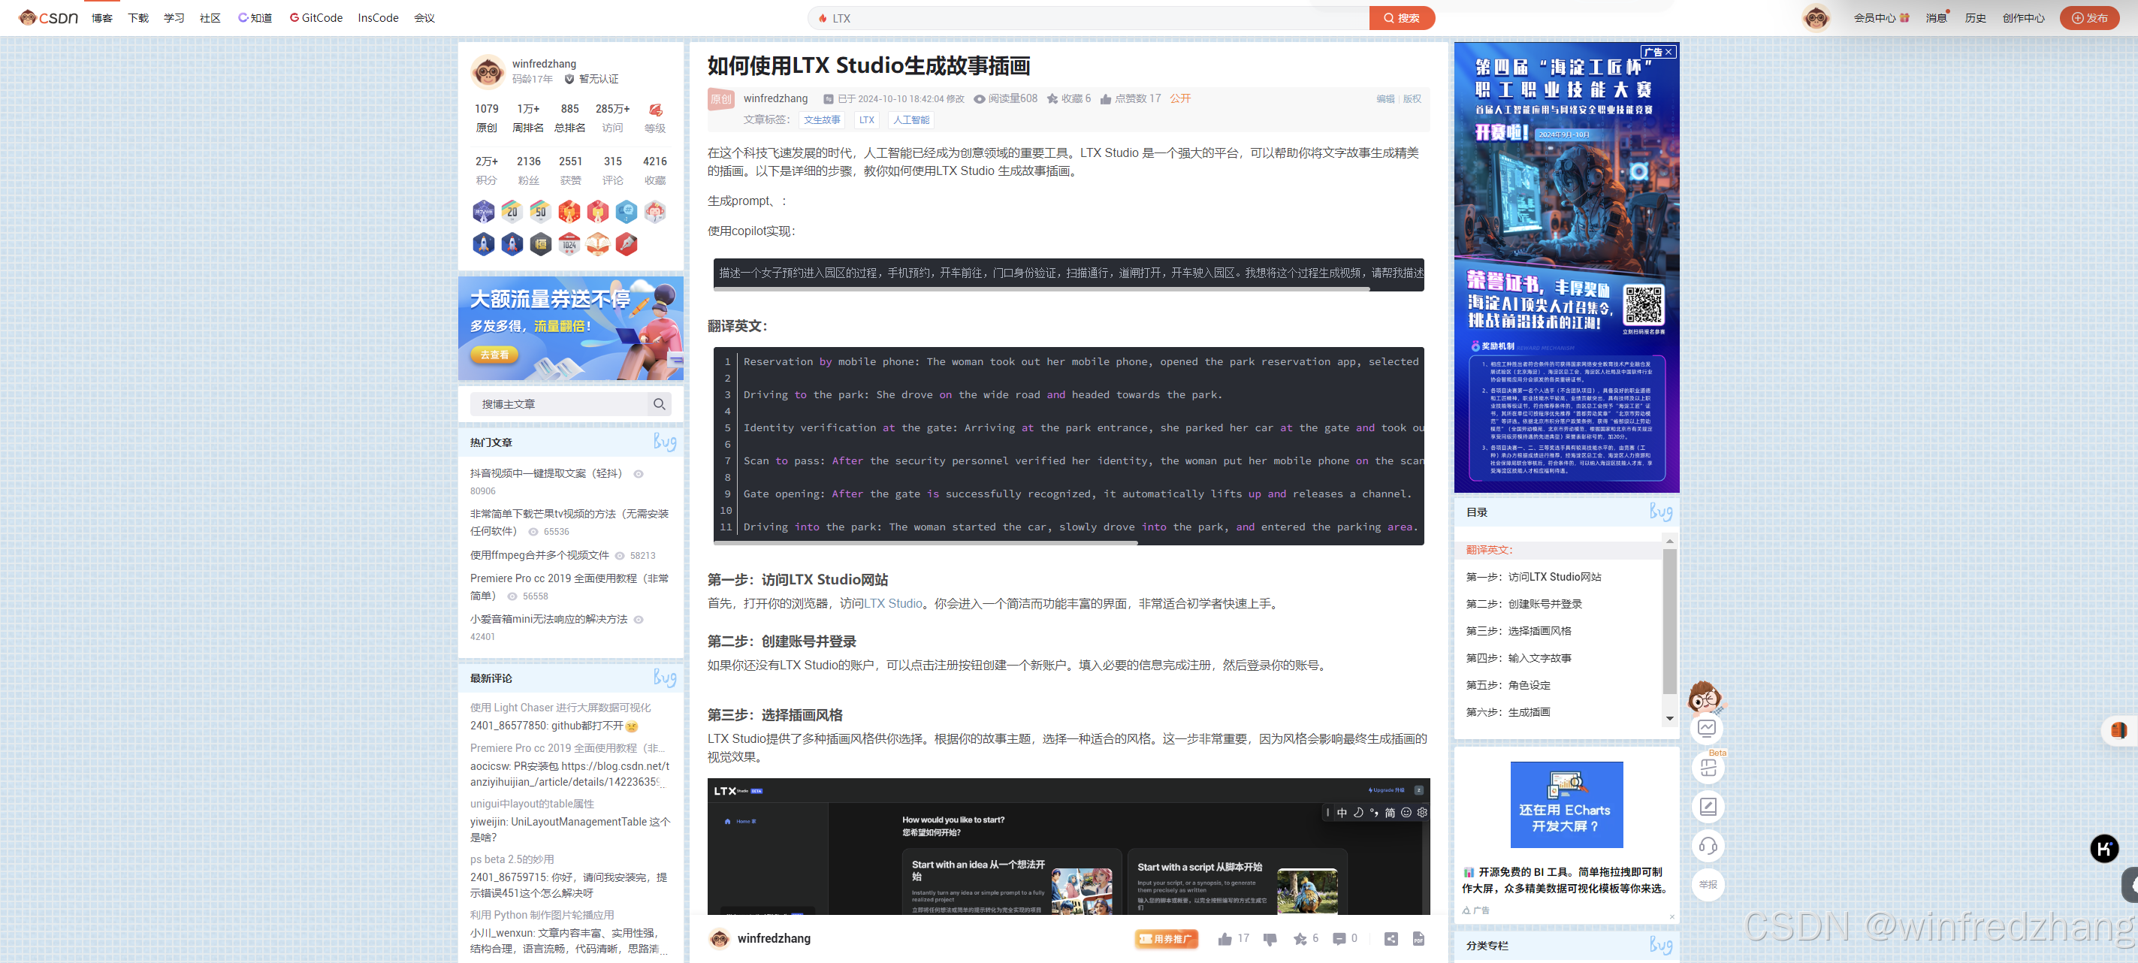Screen dimensions: 2138x963
Task: Open hot article 小爱音箱mini无法响应的解决方法
Action: [x=548, y=618]
